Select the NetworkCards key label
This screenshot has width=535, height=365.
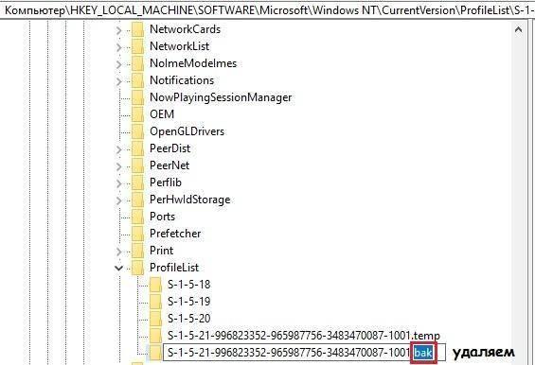185,29
